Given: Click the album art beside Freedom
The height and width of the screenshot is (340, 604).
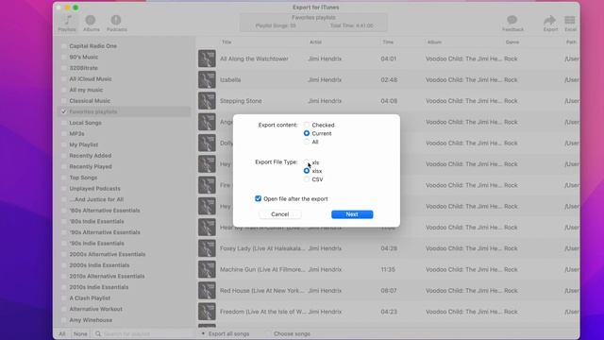Looking at the screenshot, I should 207,312.
